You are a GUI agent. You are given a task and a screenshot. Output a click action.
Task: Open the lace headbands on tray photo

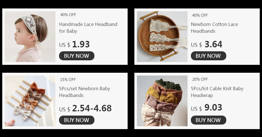point(162,37)
